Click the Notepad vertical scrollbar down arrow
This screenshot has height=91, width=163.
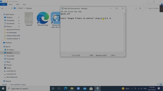point(125,51)
